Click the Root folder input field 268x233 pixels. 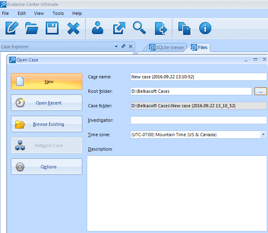coord(191,91)
